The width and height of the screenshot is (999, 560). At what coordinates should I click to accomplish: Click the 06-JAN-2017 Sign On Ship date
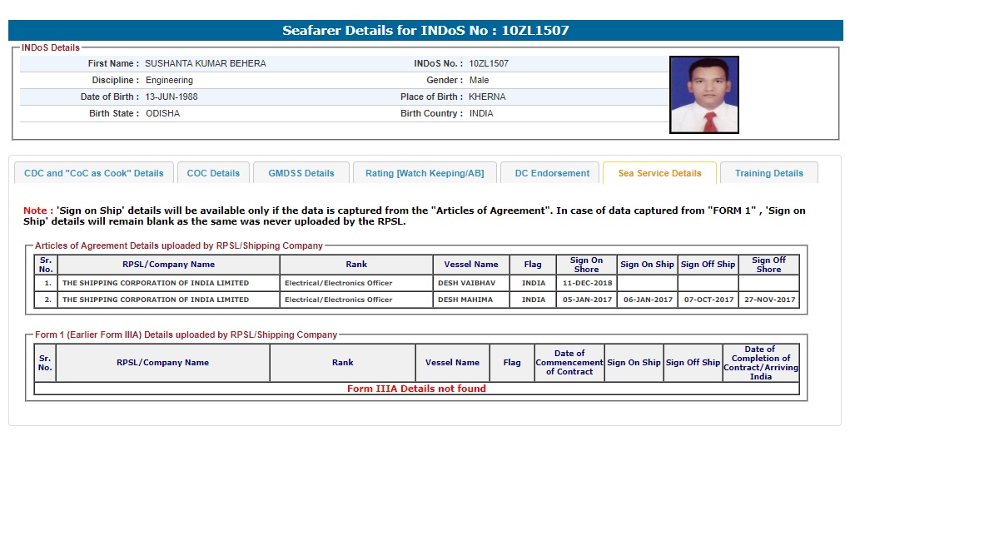pyautogui.click(x=648, y=300)
